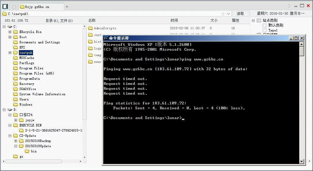Check the 默认类别 category checkbox
This screenshot has height=171, width=313.
click(265, 25)
